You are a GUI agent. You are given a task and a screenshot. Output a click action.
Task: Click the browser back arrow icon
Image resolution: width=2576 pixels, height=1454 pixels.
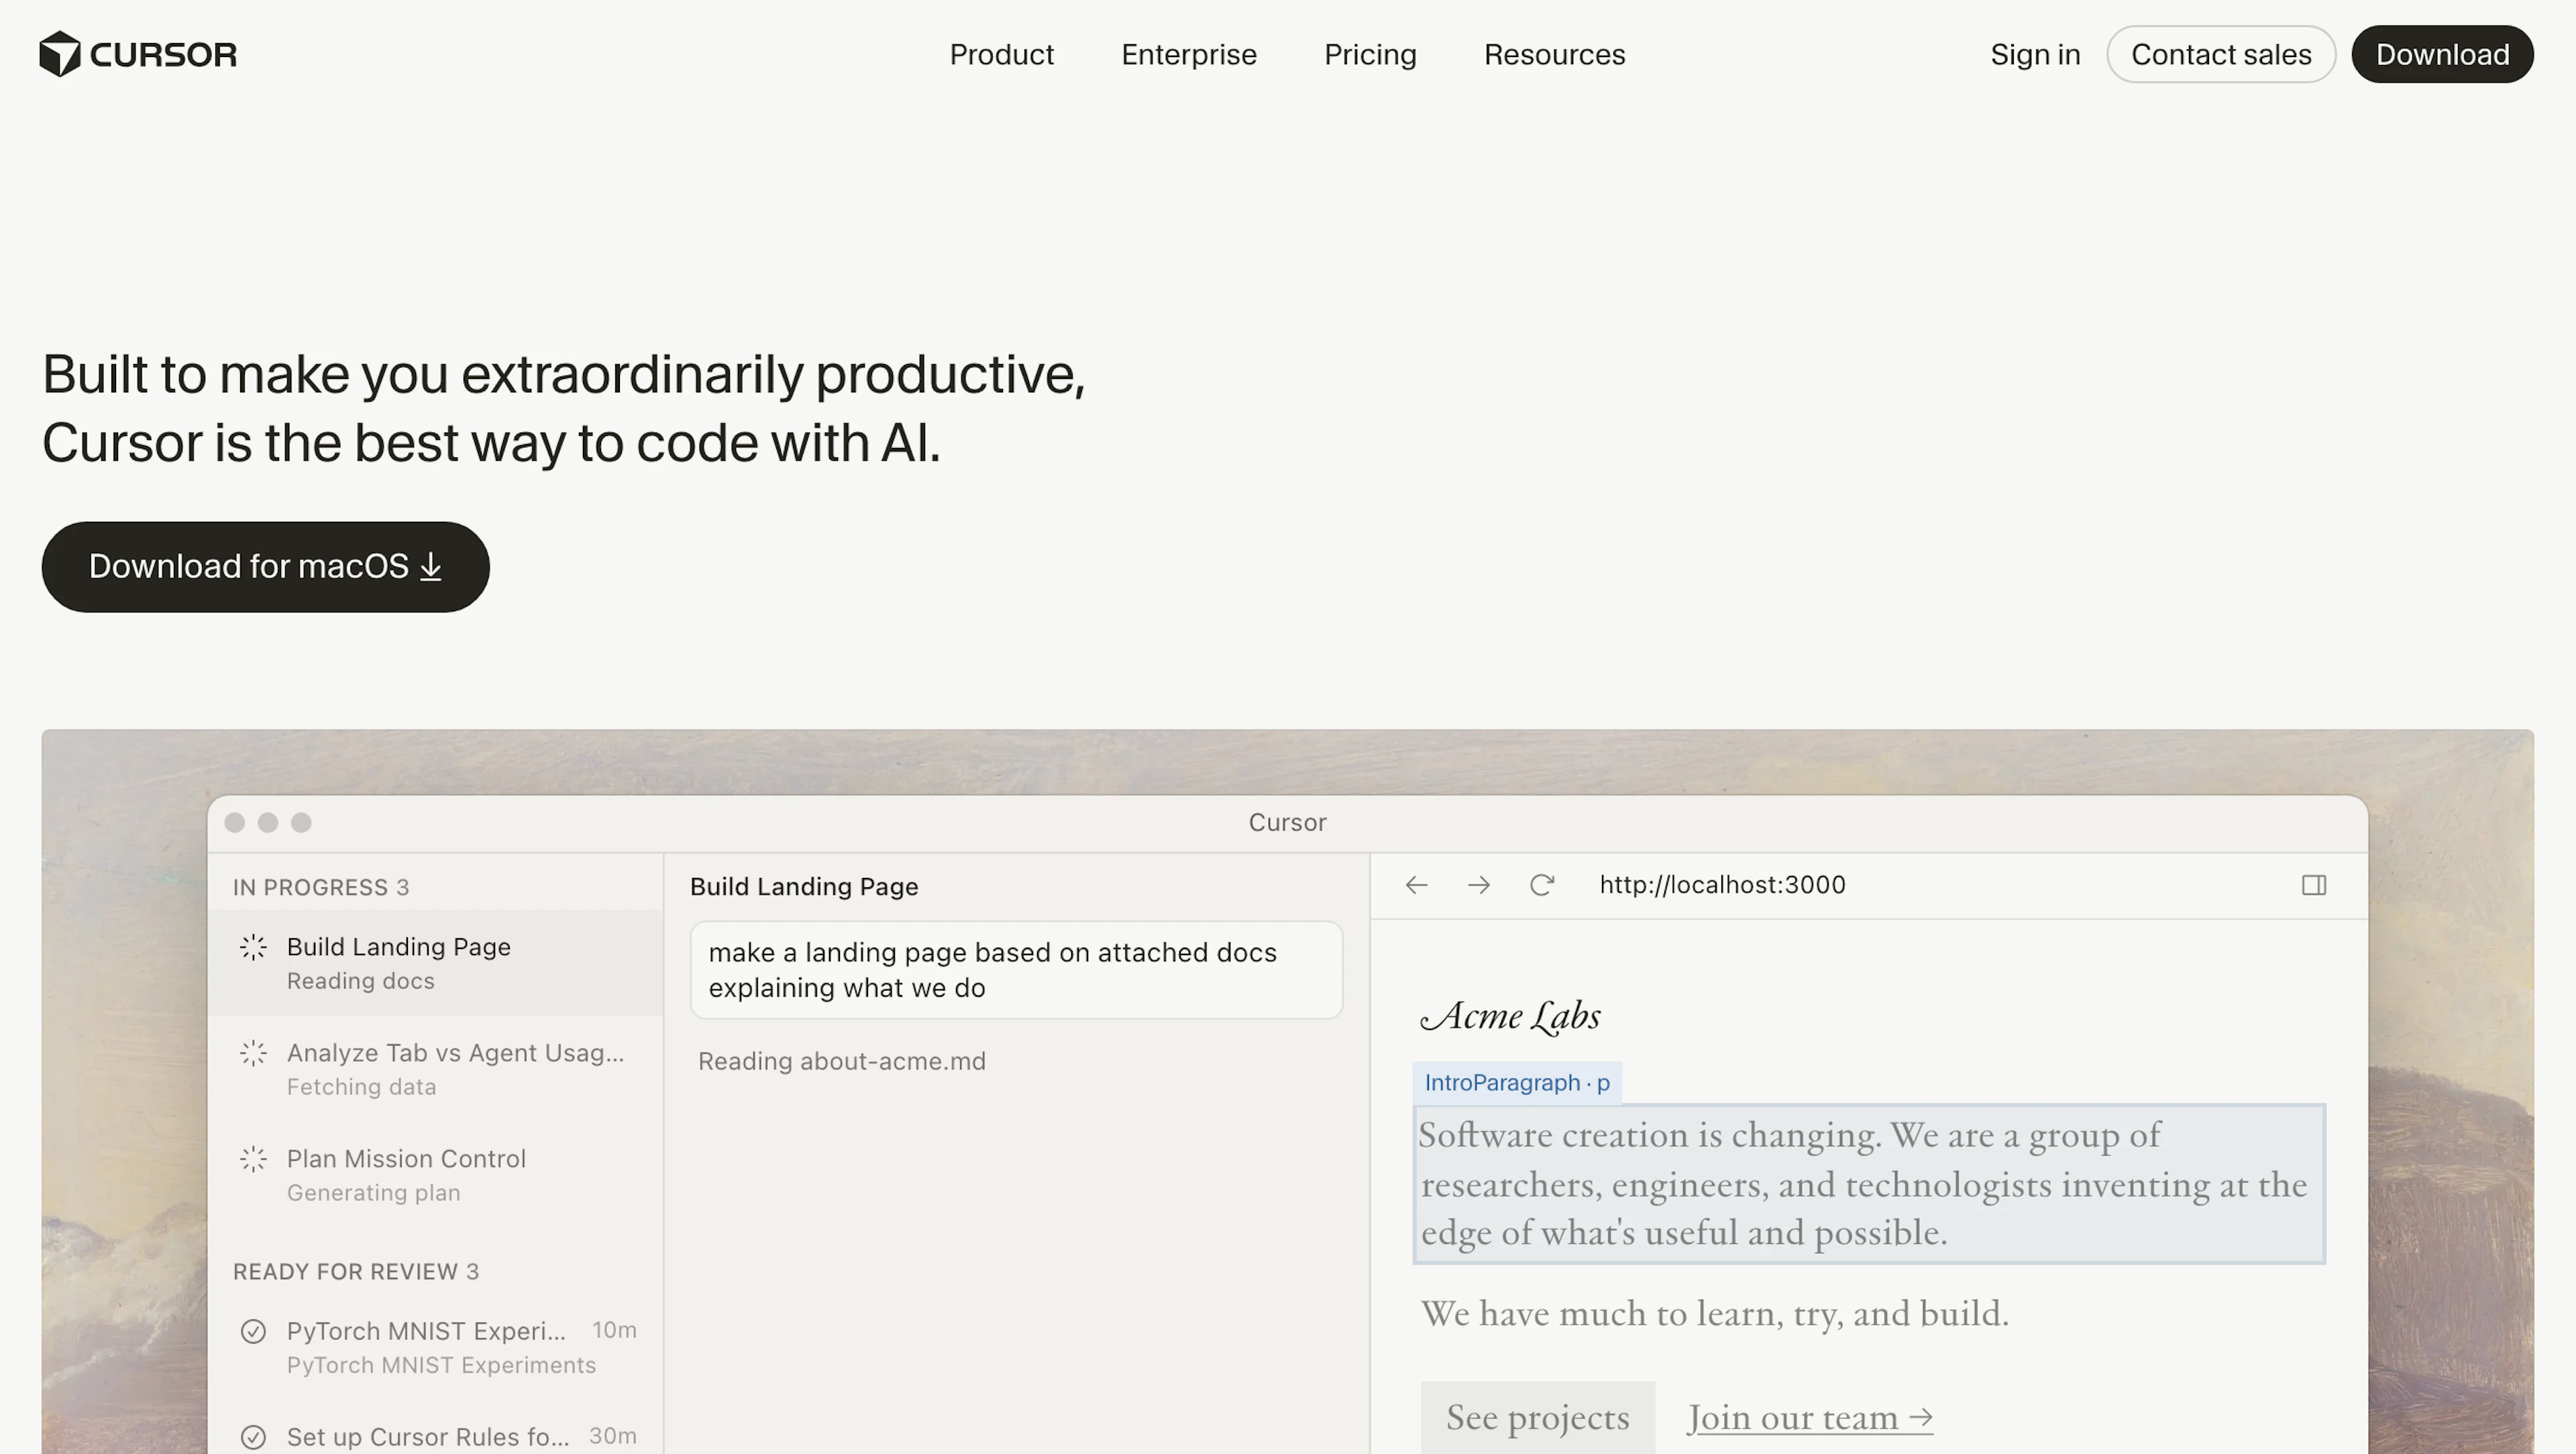[1416, 885]
